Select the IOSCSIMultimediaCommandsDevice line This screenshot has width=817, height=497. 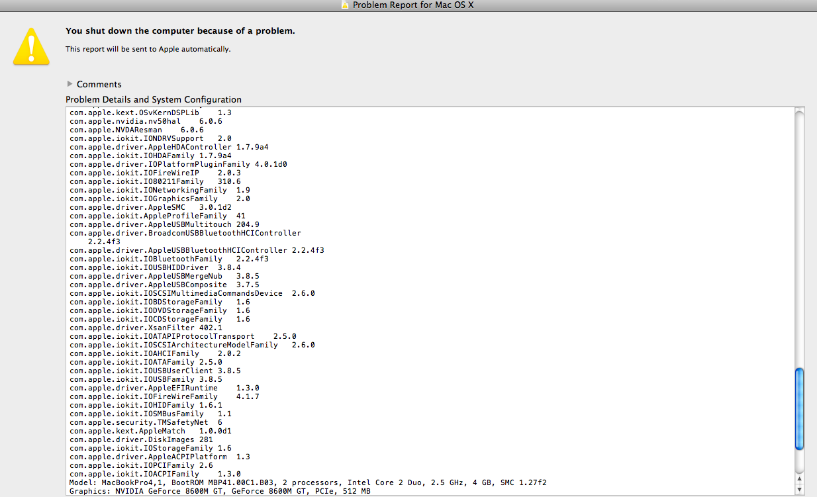[192, 293]
